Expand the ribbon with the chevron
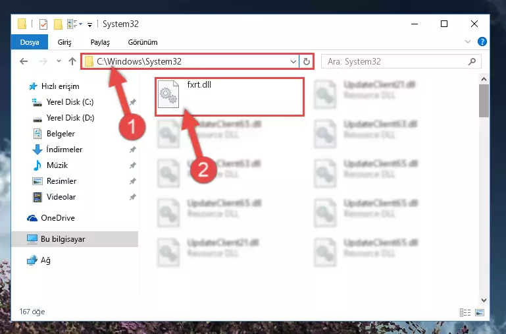 tap(467, 42)
